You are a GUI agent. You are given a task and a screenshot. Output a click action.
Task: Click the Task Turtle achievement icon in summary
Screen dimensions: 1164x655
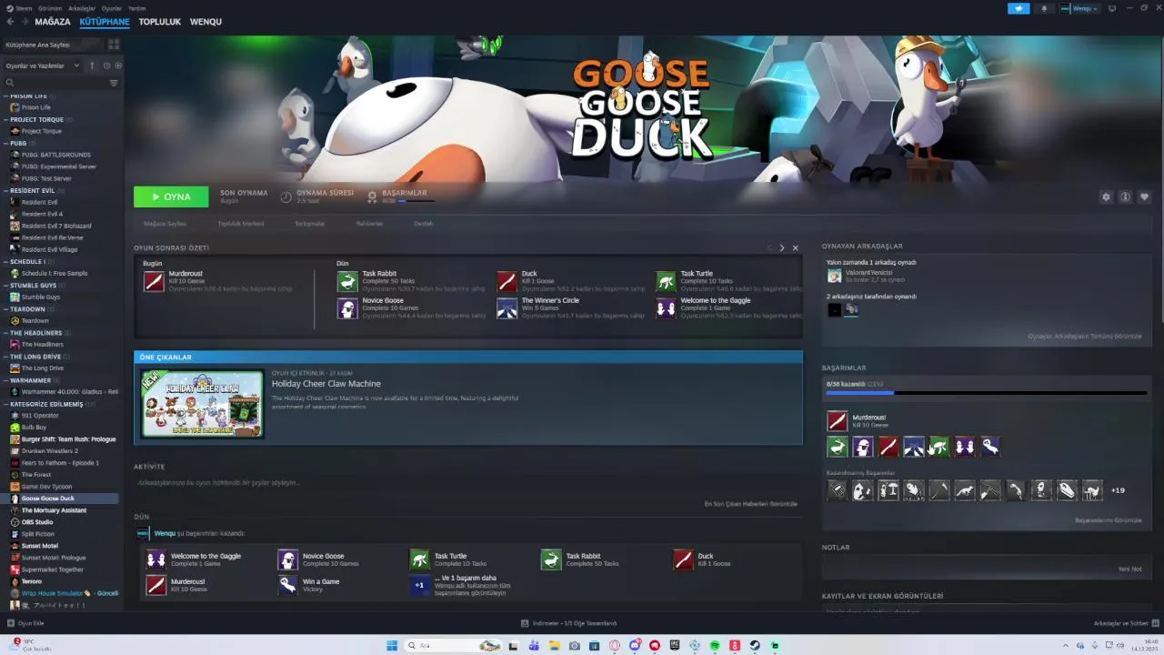[666, 281]
